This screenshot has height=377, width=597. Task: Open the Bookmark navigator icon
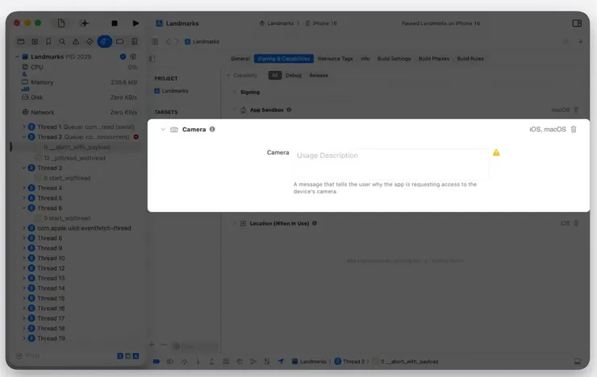pos(48,41)
